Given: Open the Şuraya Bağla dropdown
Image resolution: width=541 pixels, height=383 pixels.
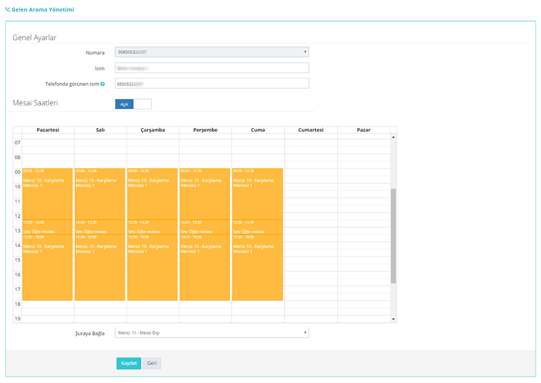Looking at the screenshot, I should [212, 333].
